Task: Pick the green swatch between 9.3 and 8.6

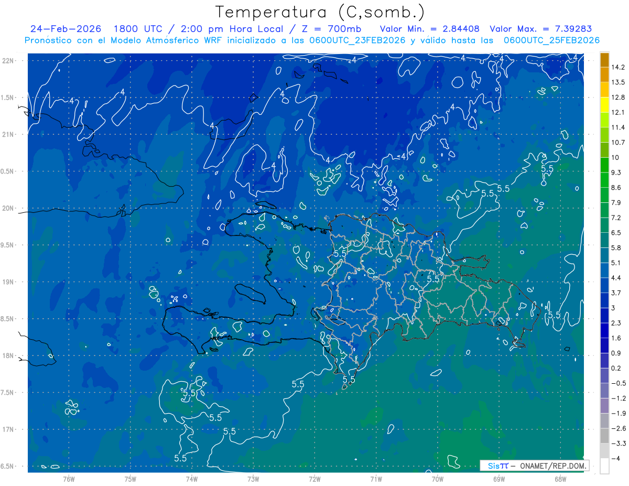Action: pyautogui.click(x=604, y=180)
